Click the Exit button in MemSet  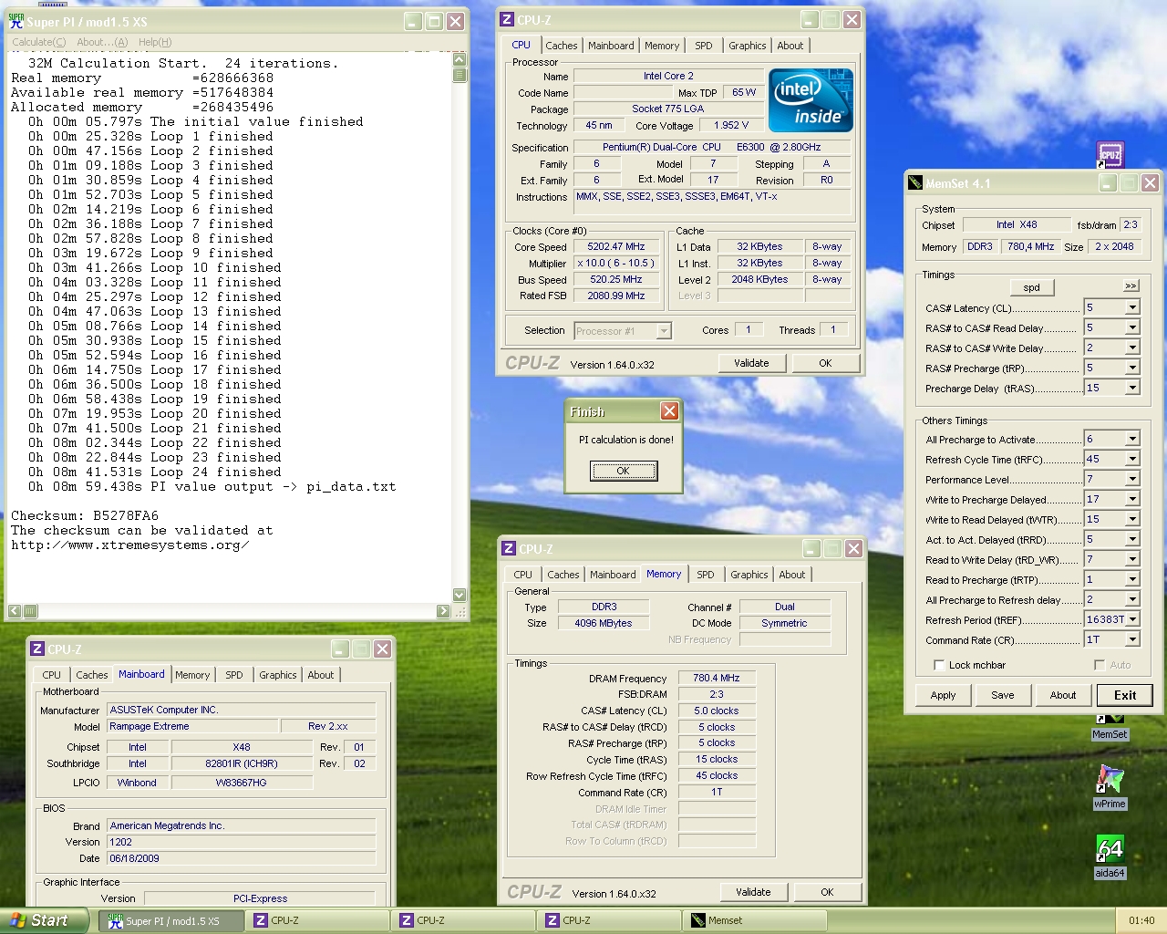1125,695
